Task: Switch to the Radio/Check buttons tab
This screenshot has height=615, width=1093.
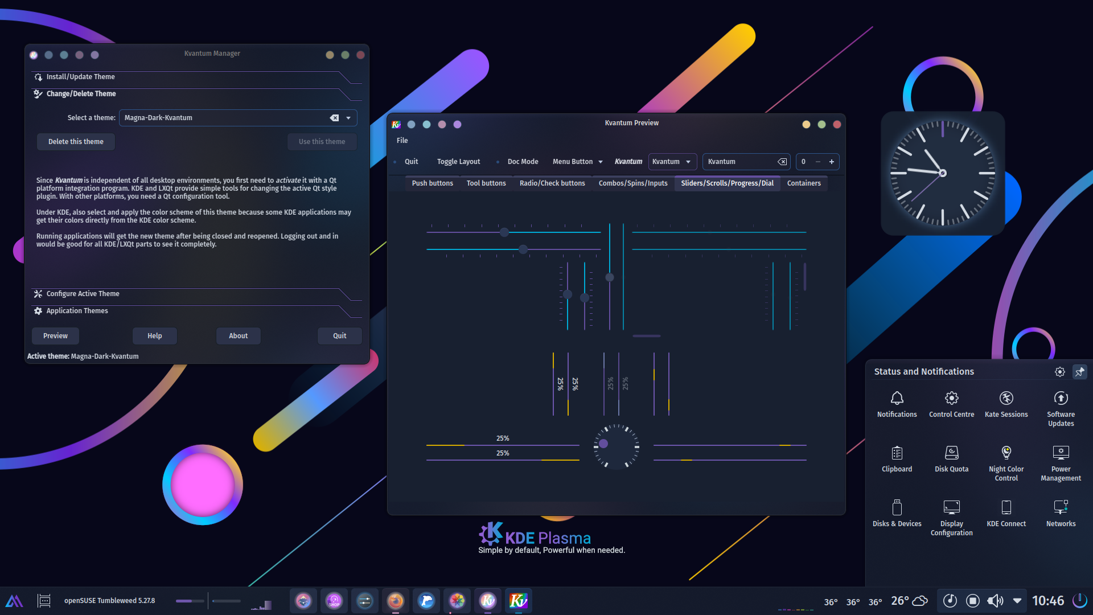Action: click(552, 183)
